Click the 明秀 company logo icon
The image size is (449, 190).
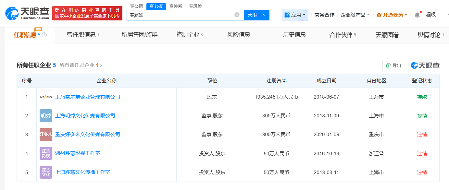point(45,115)
